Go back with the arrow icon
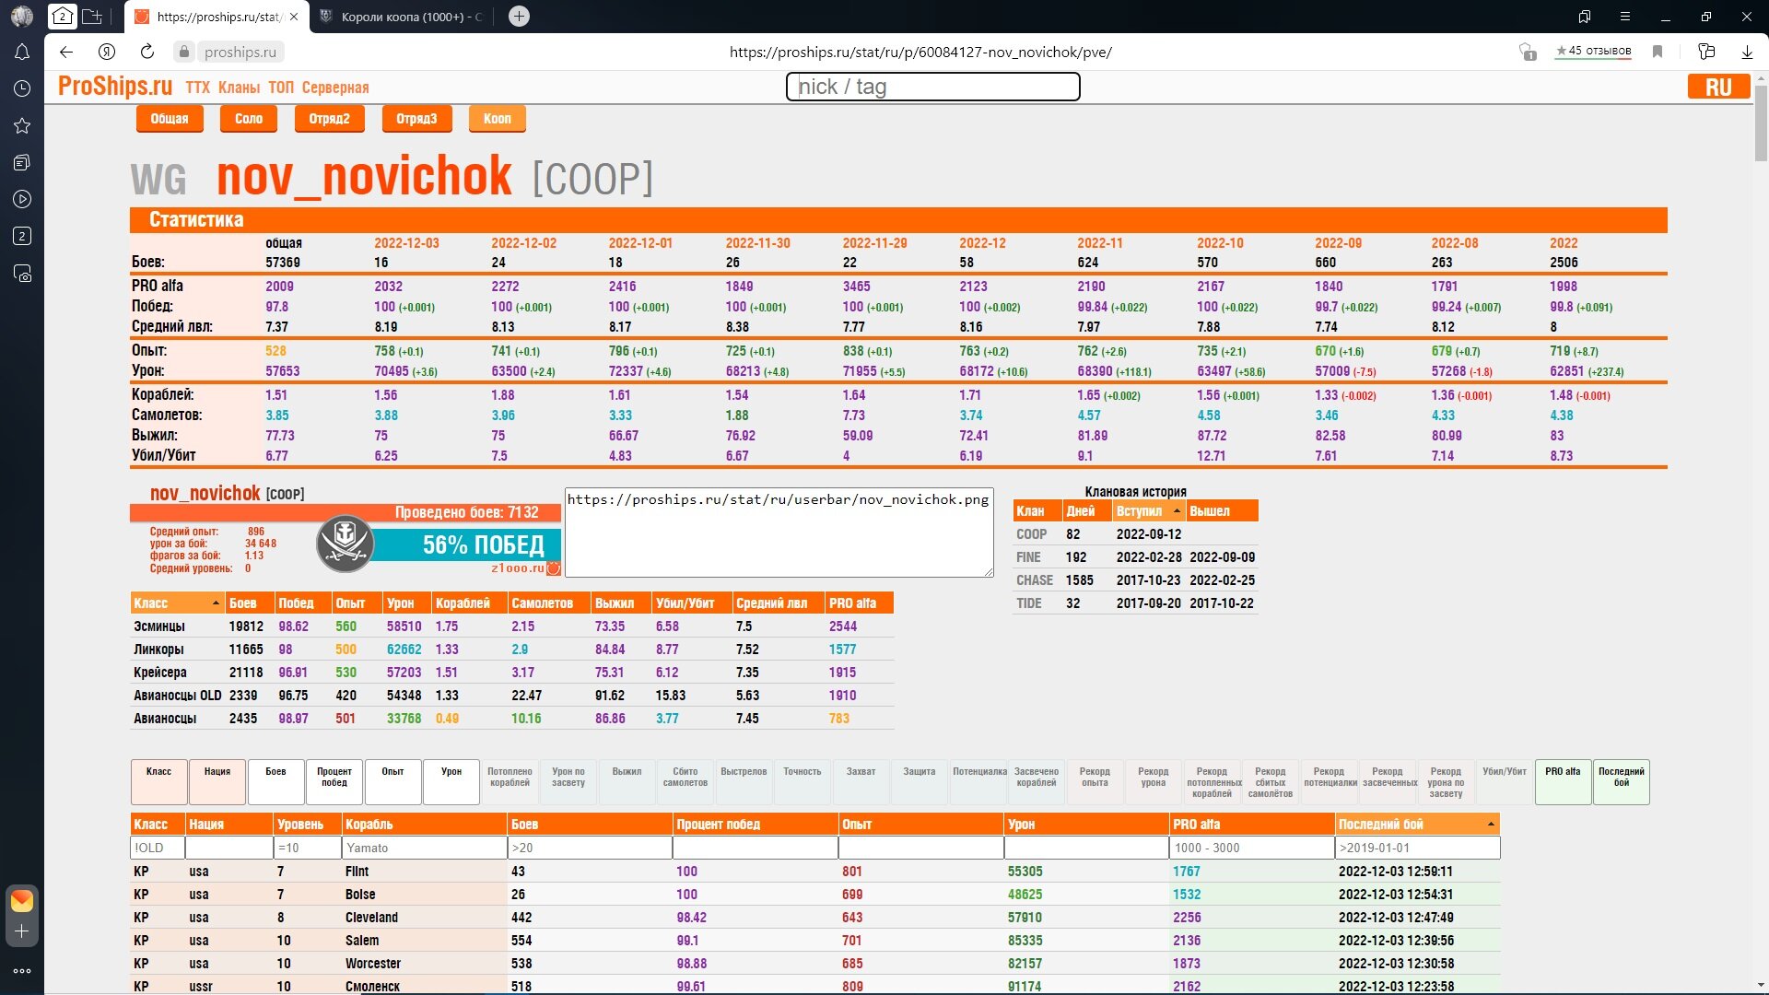 (66, 52)
